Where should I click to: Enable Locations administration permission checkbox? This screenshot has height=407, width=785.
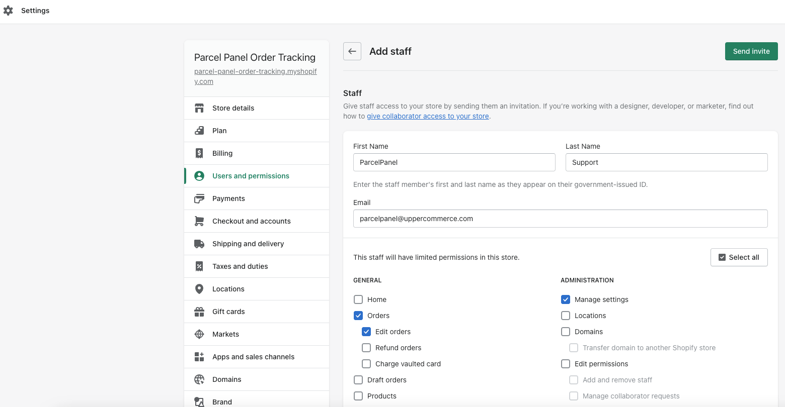coord(566,316)
